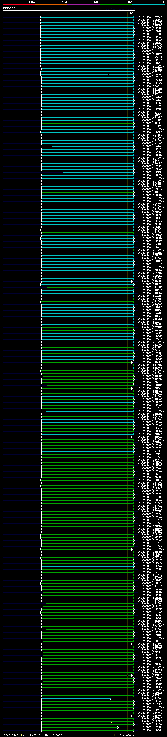Select the UniRef100_C5FJW3 label

pyautogui.click(x=150, y=224)
